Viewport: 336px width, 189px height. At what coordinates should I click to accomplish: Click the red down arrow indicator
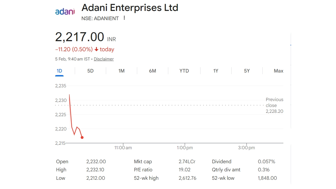tap(96, 50)
